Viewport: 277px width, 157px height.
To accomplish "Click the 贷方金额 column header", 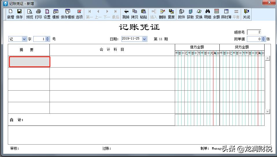I will pyautogui.click(x=242, y=47).
